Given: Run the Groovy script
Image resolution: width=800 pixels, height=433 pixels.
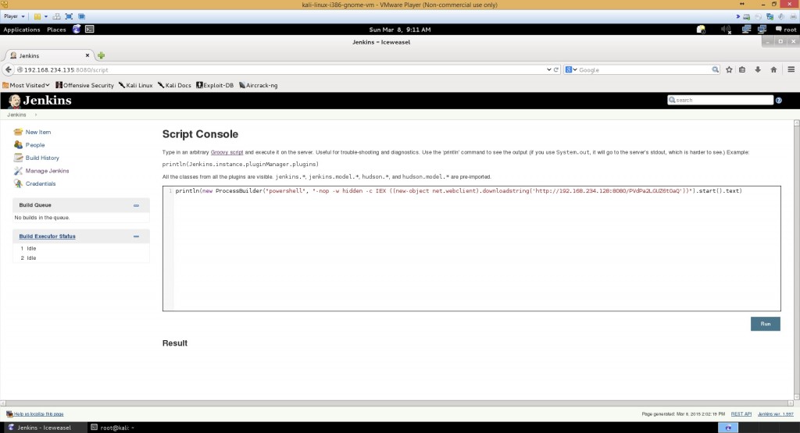Looking at the screenshot, I should coord(766,324).
